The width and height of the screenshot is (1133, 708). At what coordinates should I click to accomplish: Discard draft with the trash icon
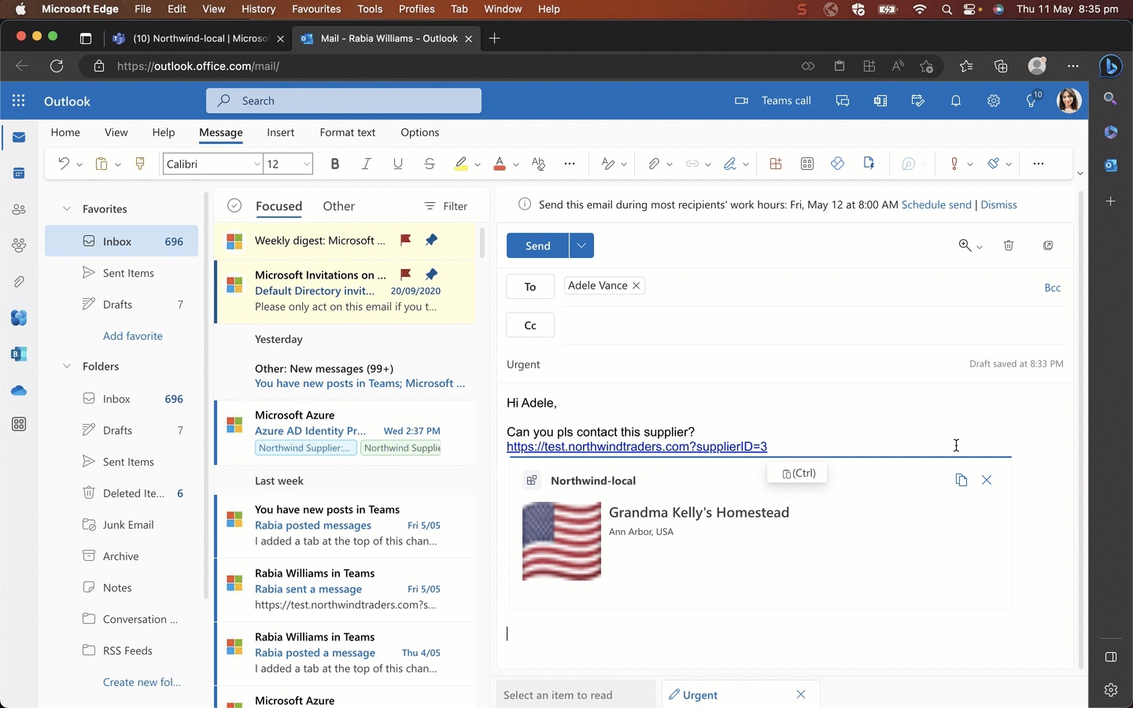[x=1009, y=245]
